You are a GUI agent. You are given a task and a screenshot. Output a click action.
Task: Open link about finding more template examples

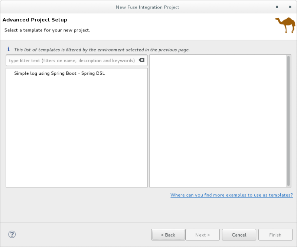coord(231,195)
